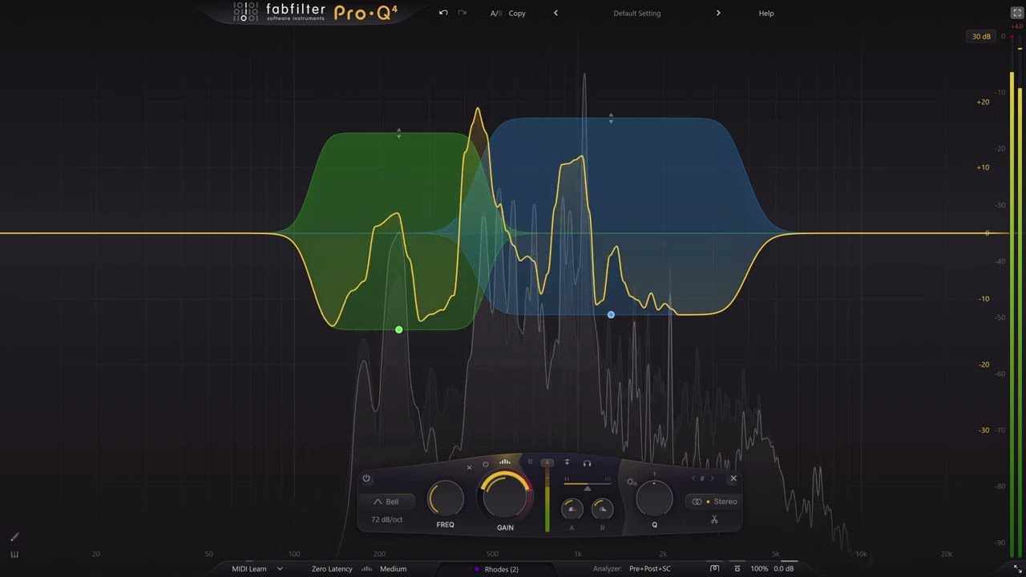Click the headphones band solo icon
1026x577 pixels.
tap(587, 463)
